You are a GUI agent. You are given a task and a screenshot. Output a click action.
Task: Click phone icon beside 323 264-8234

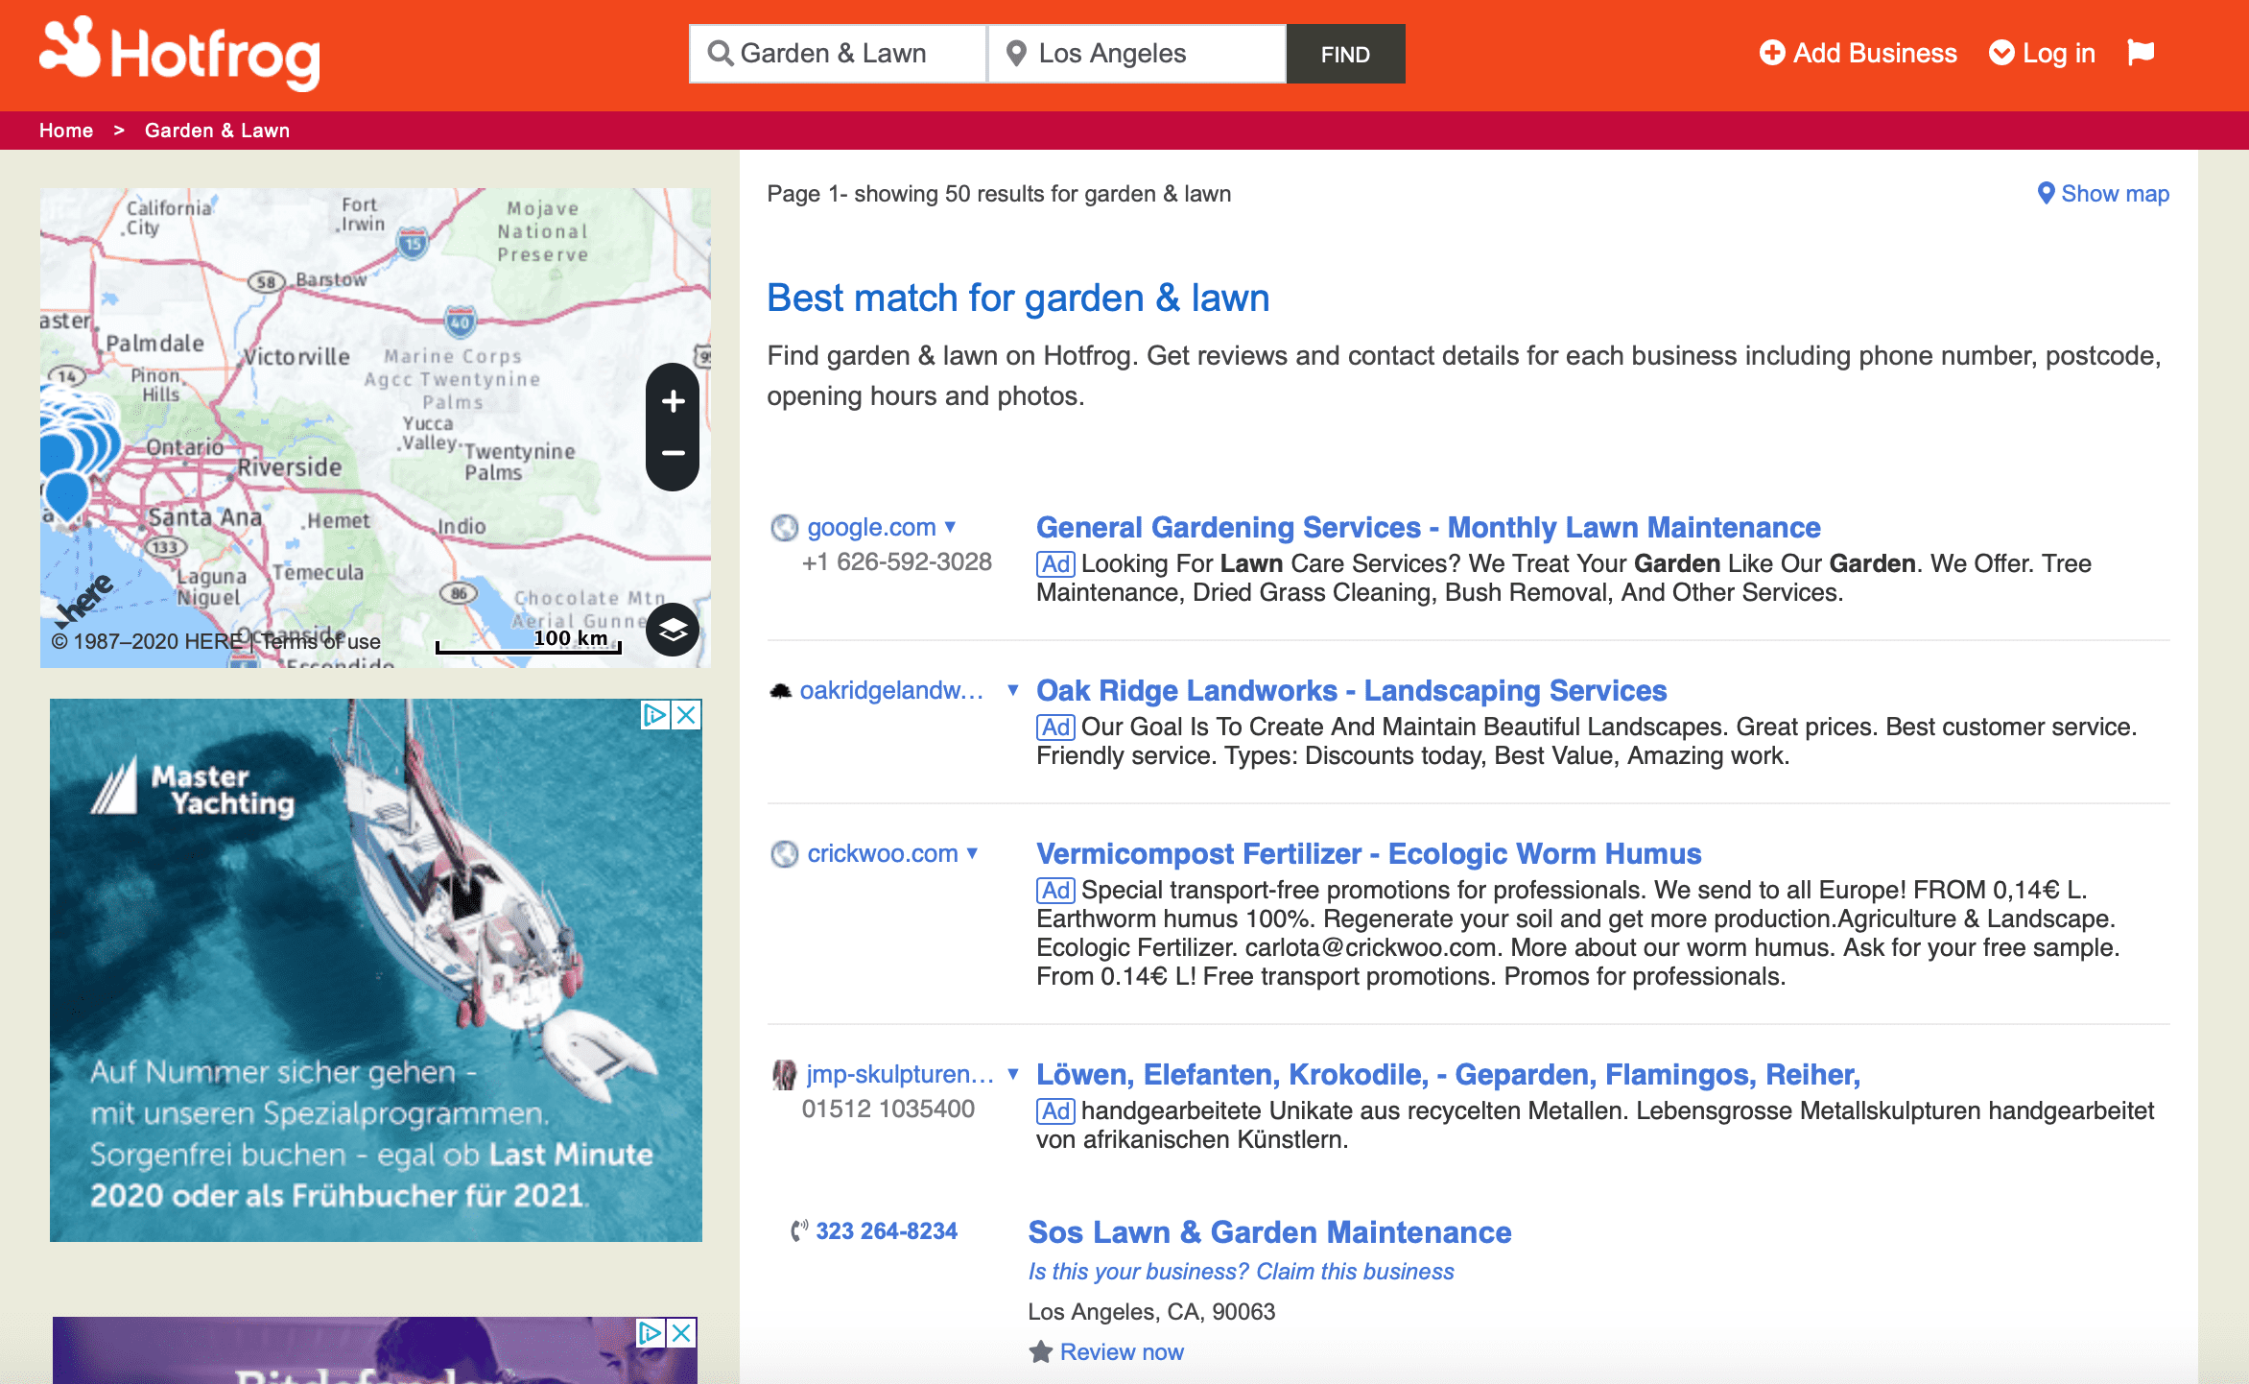[x=799, y=1230]
